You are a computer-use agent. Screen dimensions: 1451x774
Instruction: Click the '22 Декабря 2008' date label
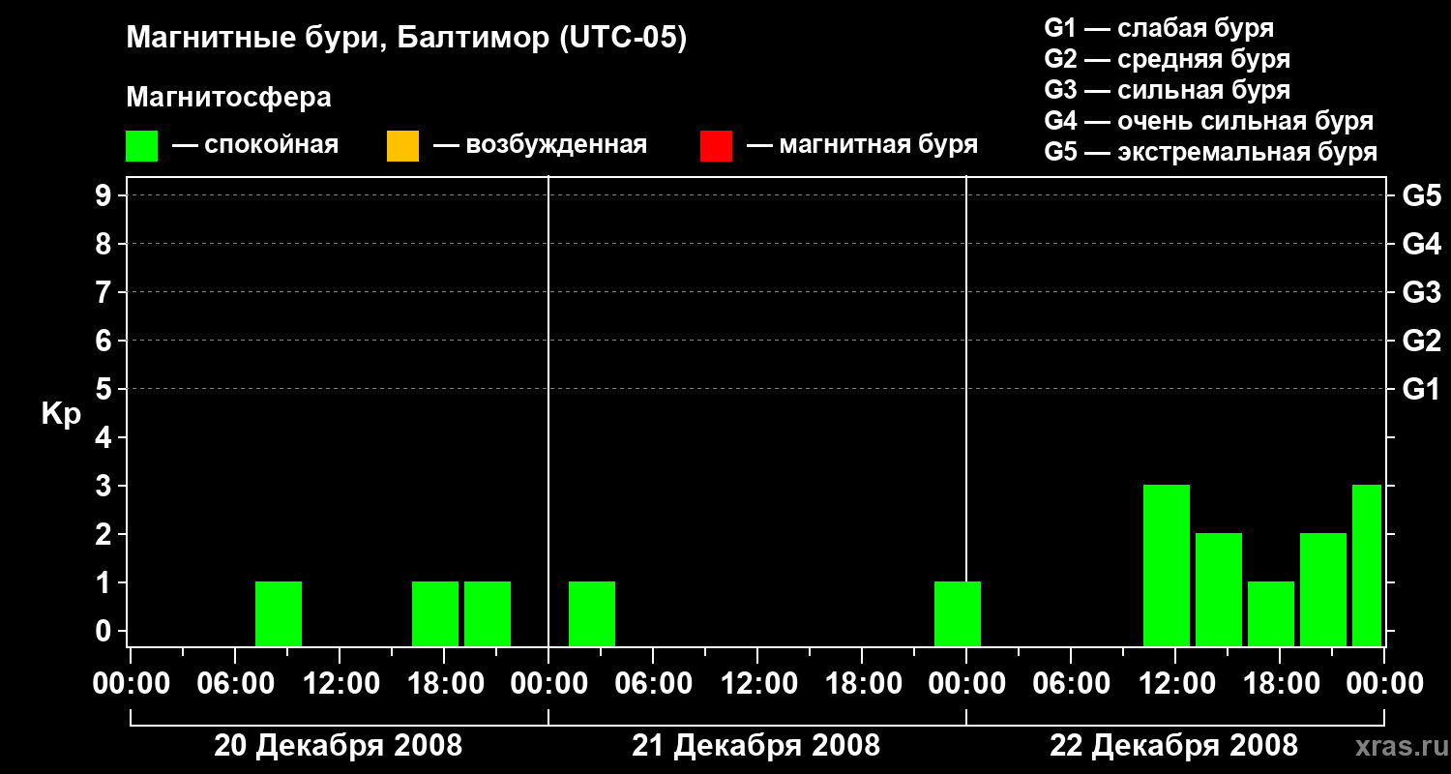[1173, 746]
